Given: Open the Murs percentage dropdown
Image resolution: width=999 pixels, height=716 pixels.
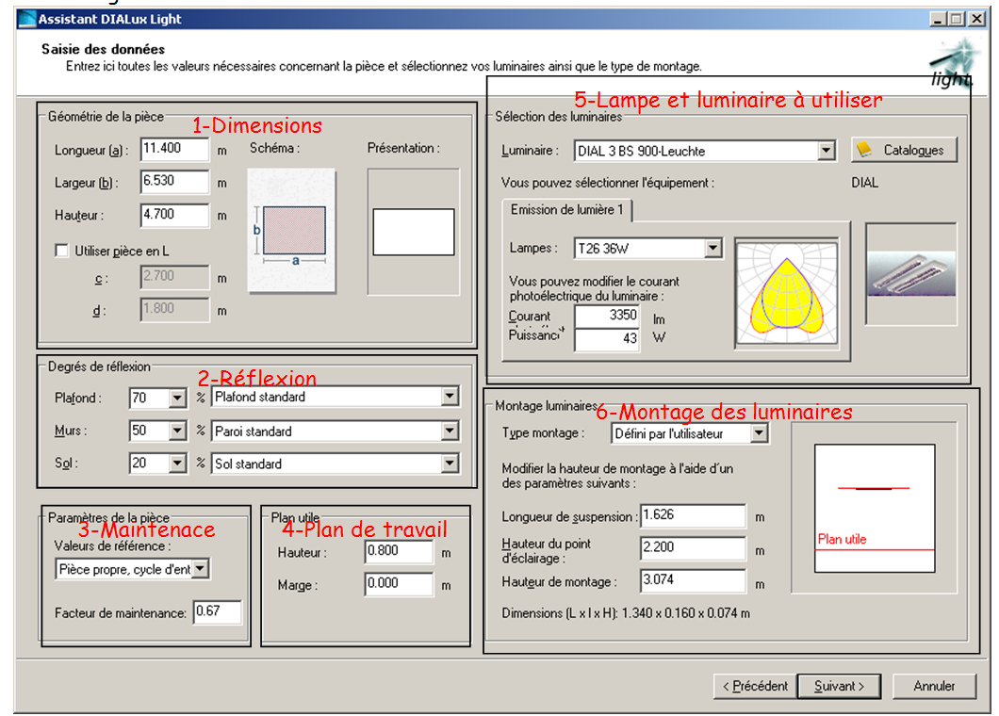Looking at the screenshot, I should pyautogui.click(x=177, y=431).
